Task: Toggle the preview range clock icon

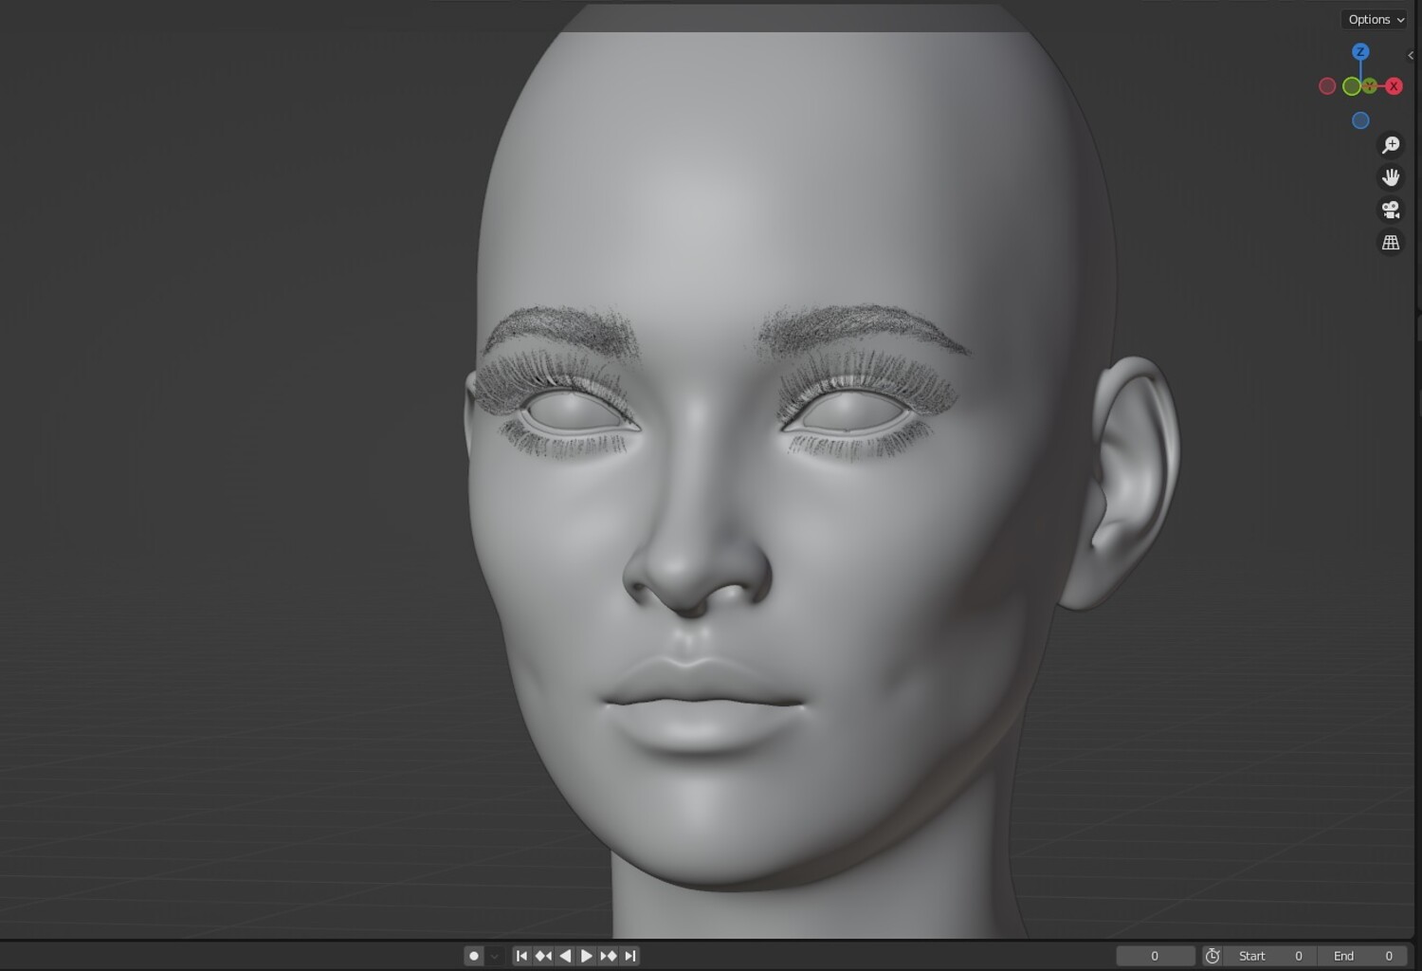Action: pyautogui.click(x=1212, y=956)
